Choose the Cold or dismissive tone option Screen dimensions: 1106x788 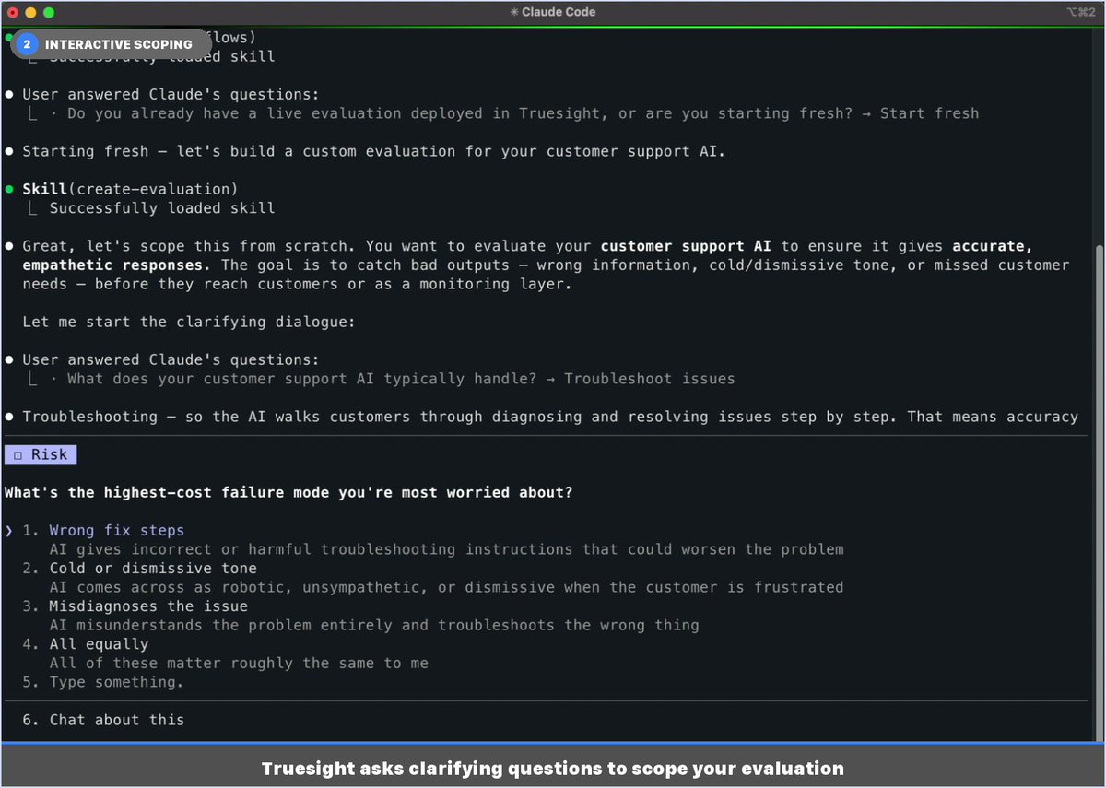pos(153,569)
